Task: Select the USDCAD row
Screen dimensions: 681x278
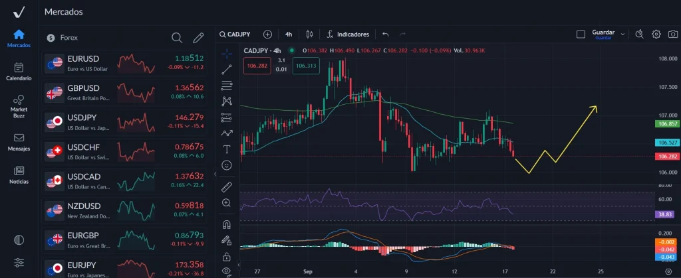Action: click(x=124, y=181)
